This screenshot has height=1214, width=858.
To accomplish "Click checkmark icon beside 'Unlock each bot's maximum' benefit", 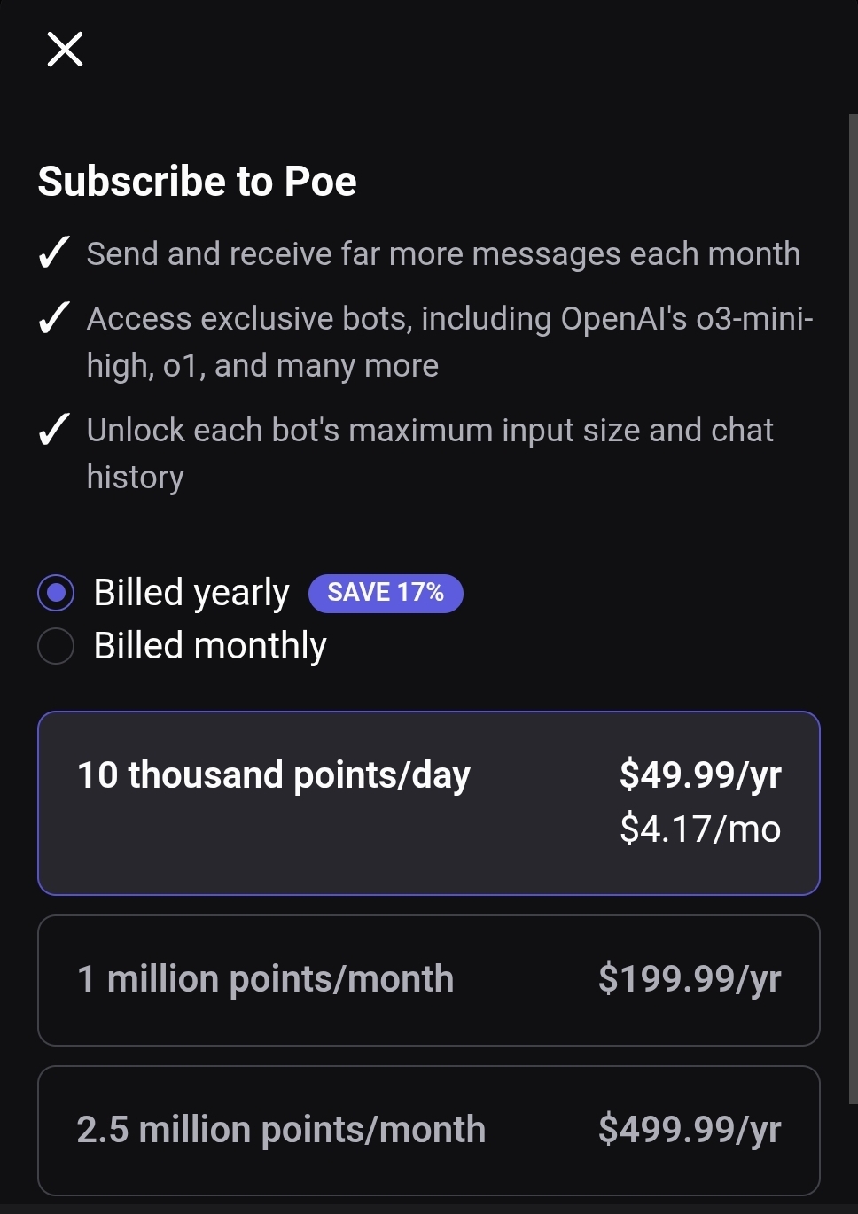I will (55, 430).
